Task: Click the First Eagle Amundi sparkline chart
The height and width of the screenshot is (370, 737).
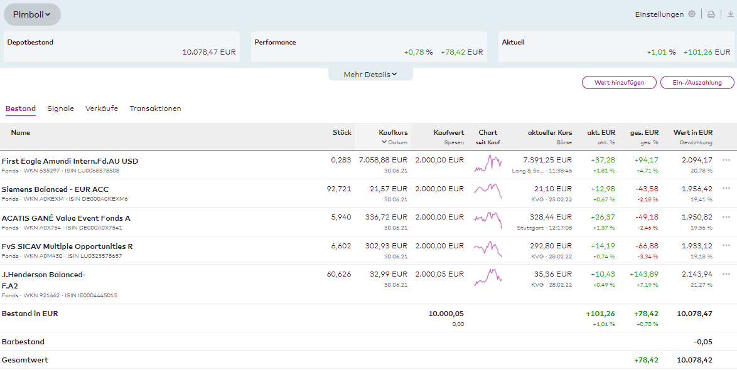Action: [x=488, y=164]
